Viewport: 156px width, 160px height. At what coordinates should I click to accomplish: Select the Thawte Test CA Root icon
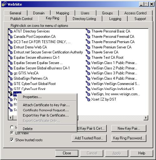(88, 57)
